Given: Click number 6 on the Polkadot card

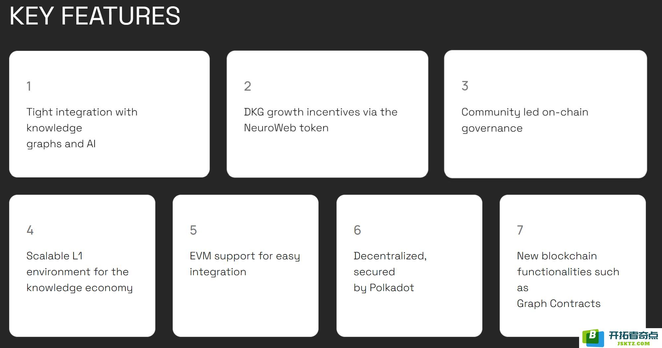Looking at the screenshot, I should (x=357, y=230).
